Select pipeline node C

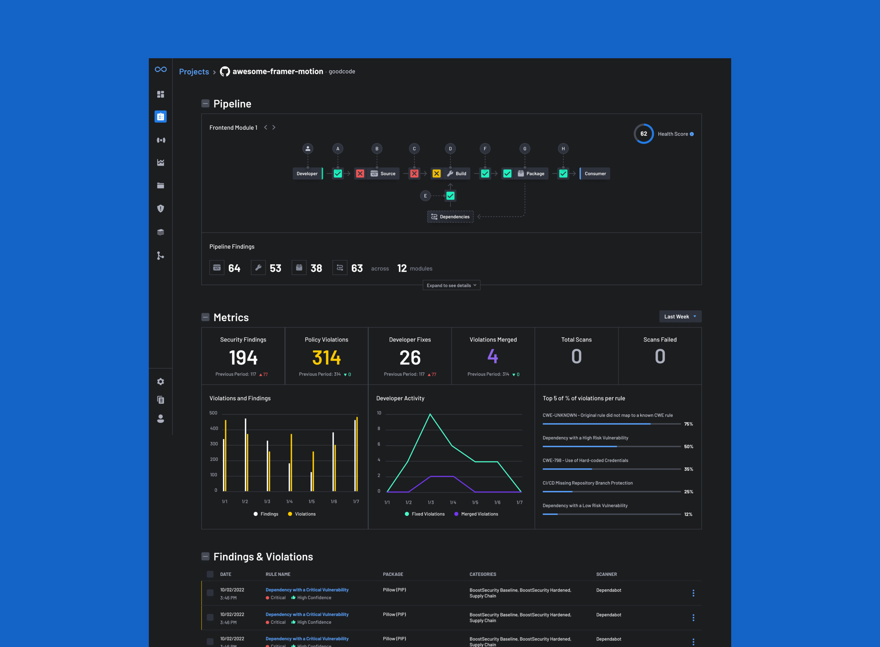(x=414, y=148)
